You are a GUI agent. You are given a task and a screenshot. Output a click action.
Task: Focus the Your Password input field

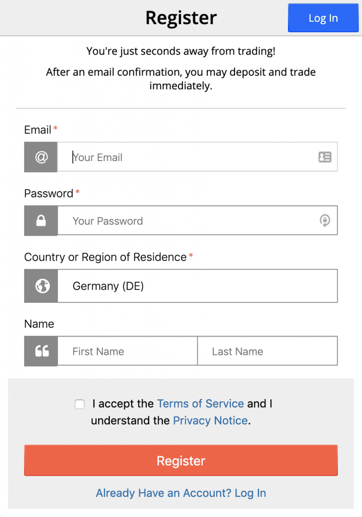[x=192, y=221]
